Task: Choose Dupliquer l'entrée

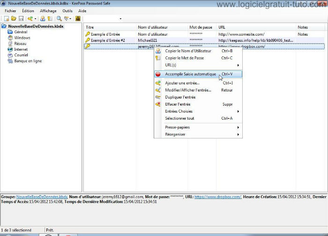Action: [x=198, y=98]
